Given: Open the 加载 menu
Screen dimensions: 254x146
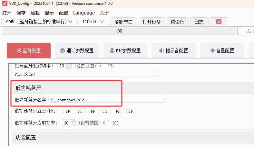Looking at the screenshot, I should click(35, 13).
